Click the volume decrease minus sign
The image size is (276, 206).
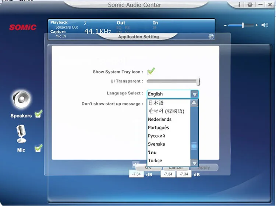[x=225, y=25]
